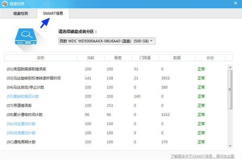Click the data value 379
The height and width of the screenshot is (160, 242).
[x=164, y=142]
